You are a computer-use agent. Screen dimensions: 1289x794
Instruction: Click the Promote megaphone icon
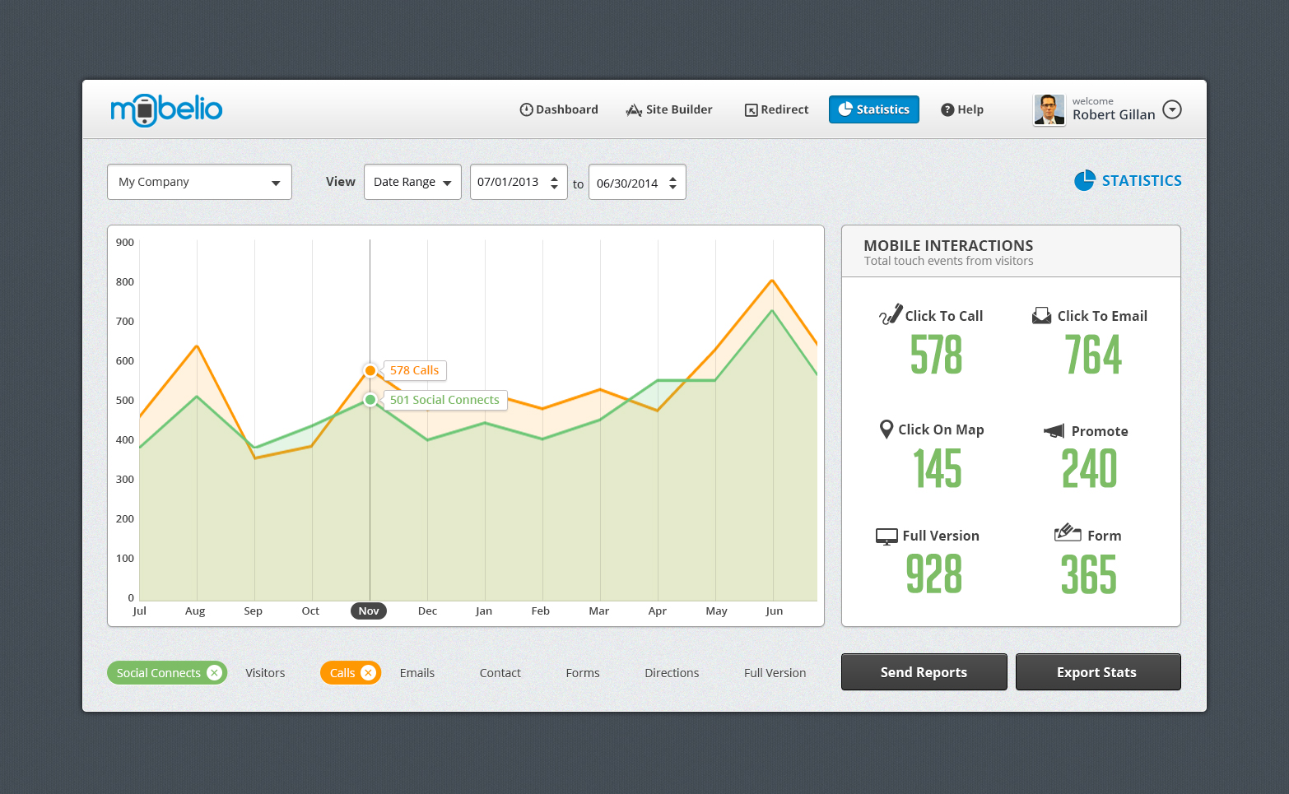pyautogui.click(x=1054, y=431)
